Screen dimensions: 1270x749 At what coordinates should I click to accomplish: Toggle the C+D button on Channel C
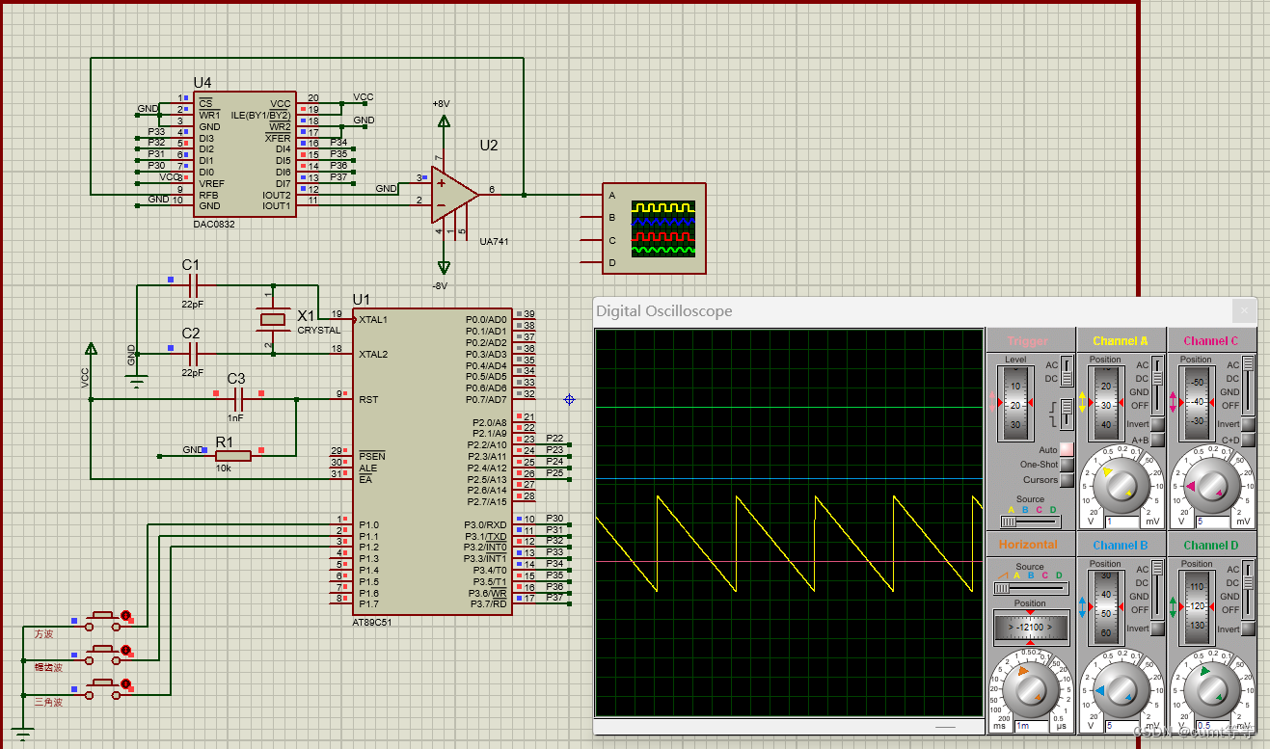(x=1248, y=440)
